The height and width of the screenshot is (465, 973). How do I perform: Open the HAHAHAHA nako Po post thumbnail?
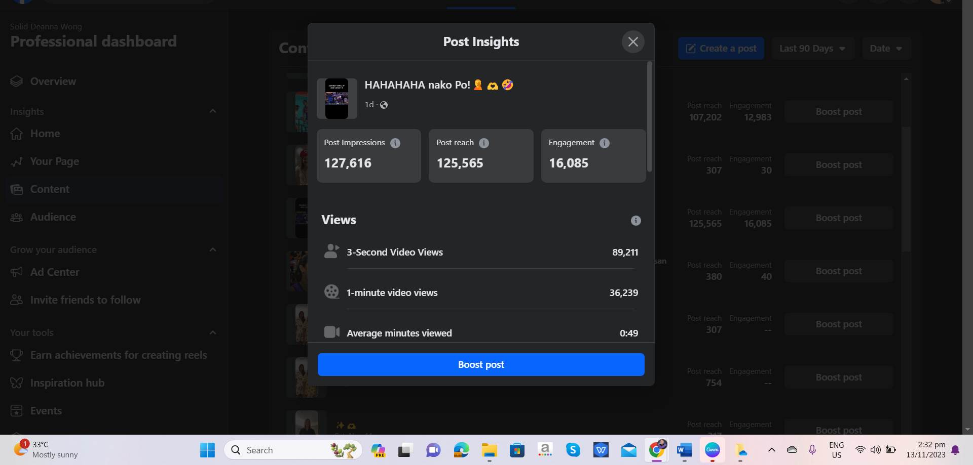tap(337, 99)
